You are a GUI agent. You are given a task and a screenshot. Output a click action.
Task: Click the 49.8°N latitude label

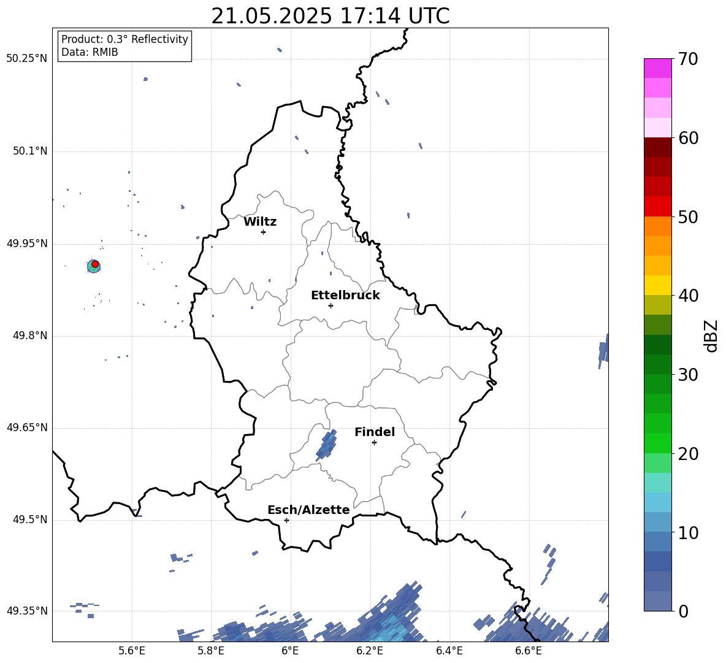(x=30, y=335)
